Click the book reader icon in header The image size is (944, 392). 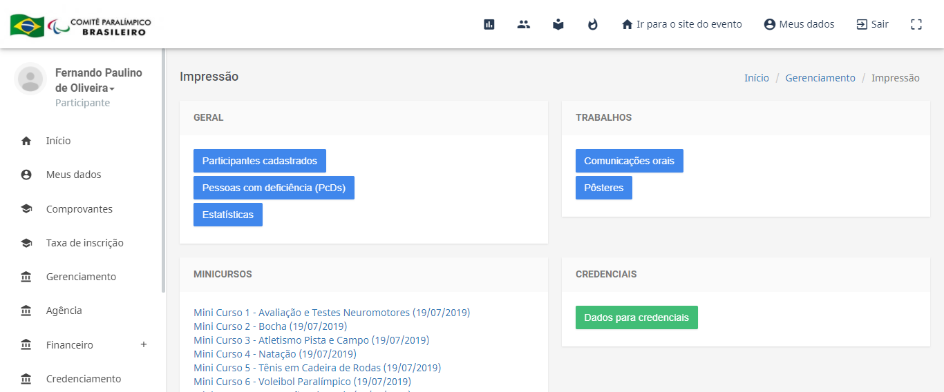tap(558, 24)
